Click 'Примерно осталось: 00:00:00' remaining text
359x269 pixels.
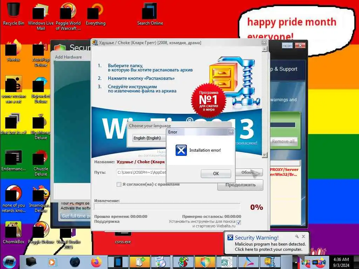click(211, 216)
